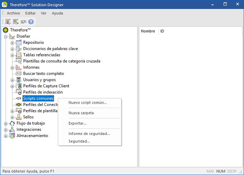Expand the Perfiles de plantilla node
244x175 pixels.
pyautogui.click(x=12, y=111)
